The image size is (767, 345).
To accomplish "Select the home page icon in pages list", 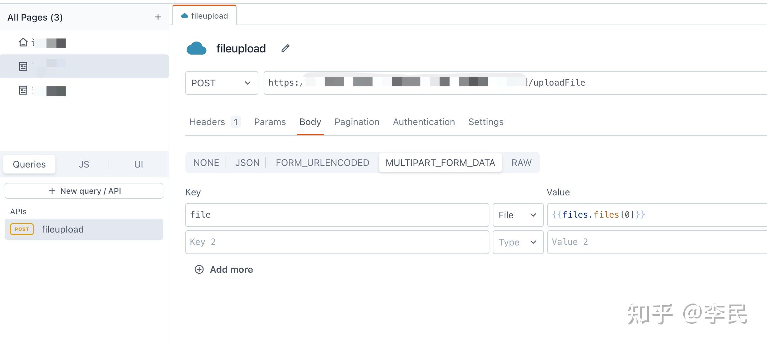I will pos(23,42).
